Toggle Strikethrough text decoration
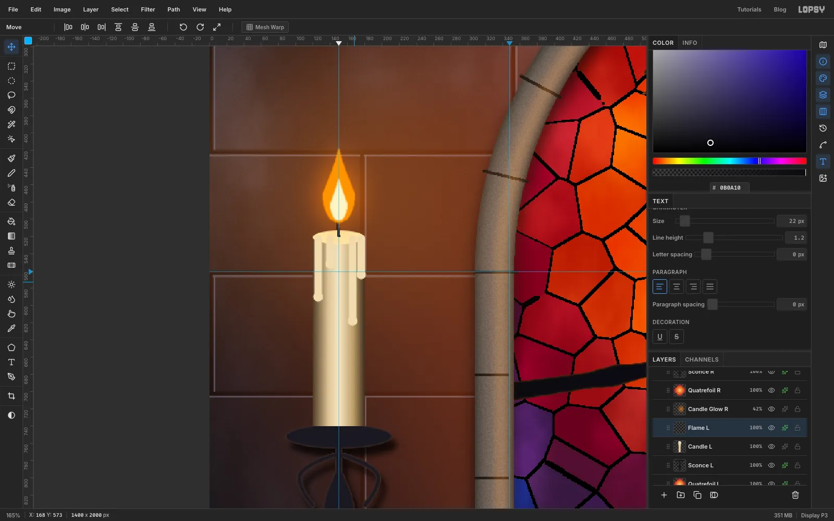Viewport: 834px width, 521px height. [677, 337]
